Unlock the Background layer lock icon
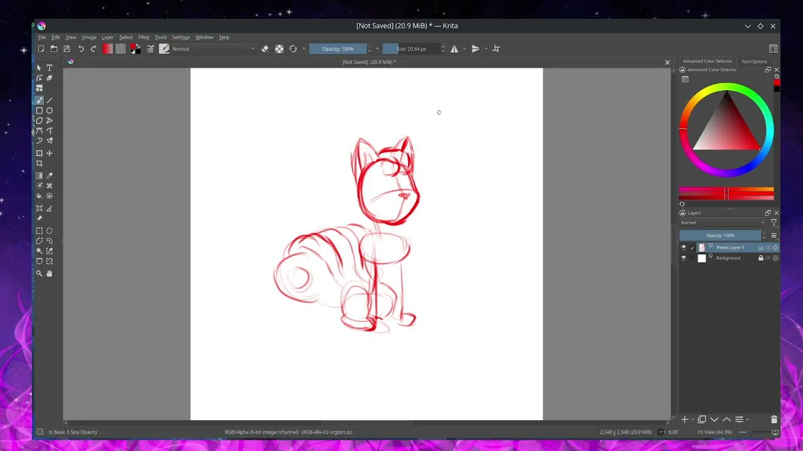Image resolution: width=803 pixels, height=451 pixels. click(x=761, y=258)
